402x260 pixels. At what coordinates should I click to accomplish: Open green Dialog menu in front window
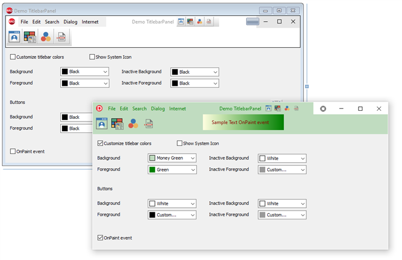point(158,109)
